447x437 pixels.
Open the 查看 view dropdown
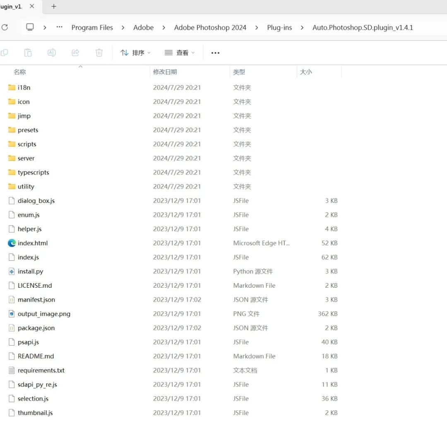tap(180, 53)
